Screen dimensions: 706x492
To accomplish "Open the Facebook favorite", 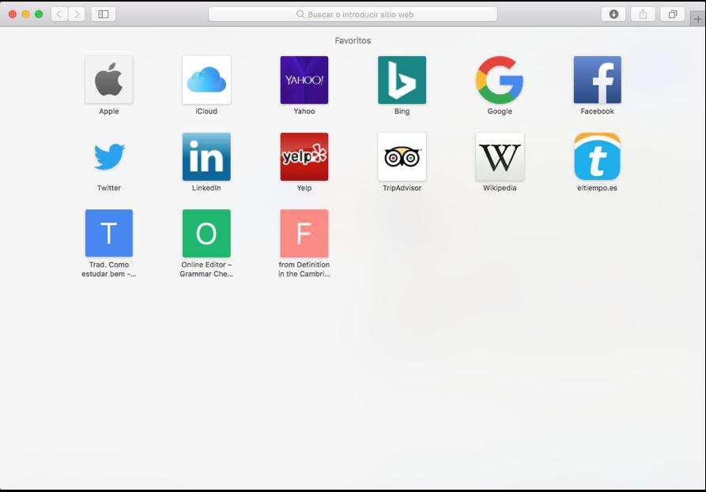I will pos(598,80).
